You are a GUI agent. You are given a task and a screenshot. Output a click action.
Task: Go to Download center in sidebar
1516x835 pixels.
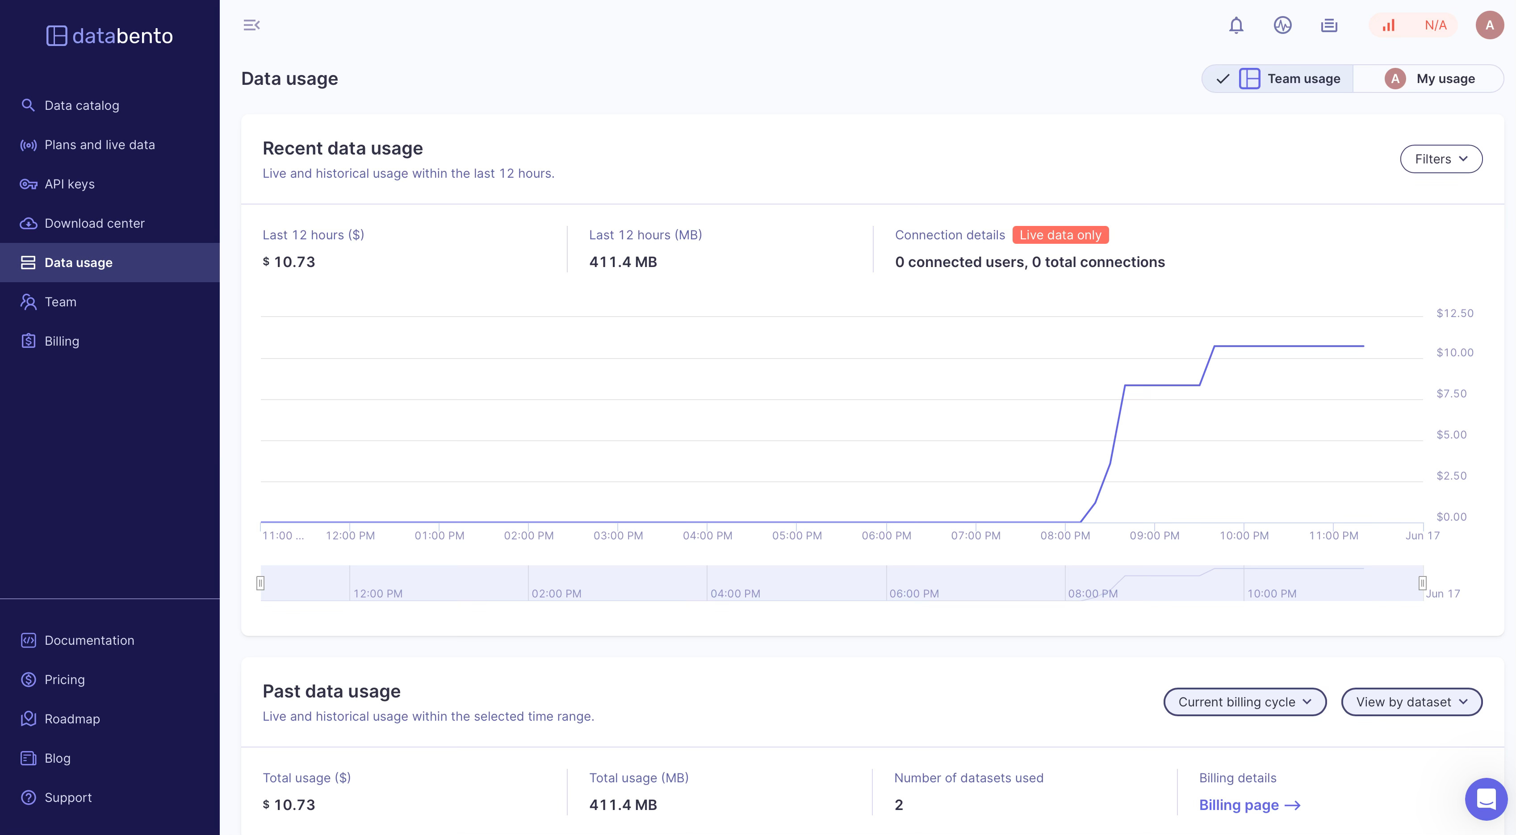click(x=94, y=224)
